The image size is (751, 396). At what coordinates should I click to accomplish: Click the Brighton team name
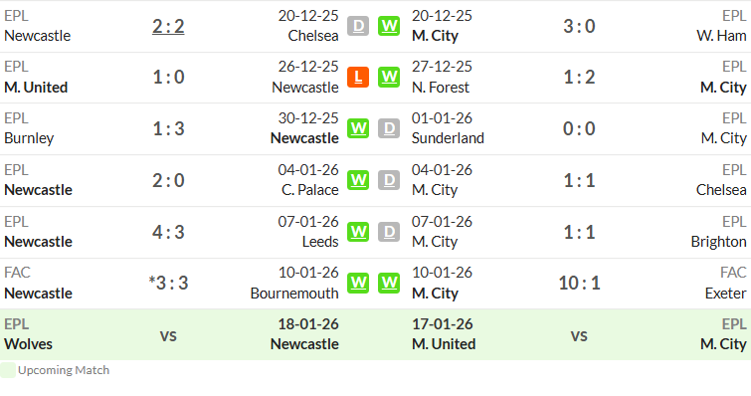tap(718, 242)
